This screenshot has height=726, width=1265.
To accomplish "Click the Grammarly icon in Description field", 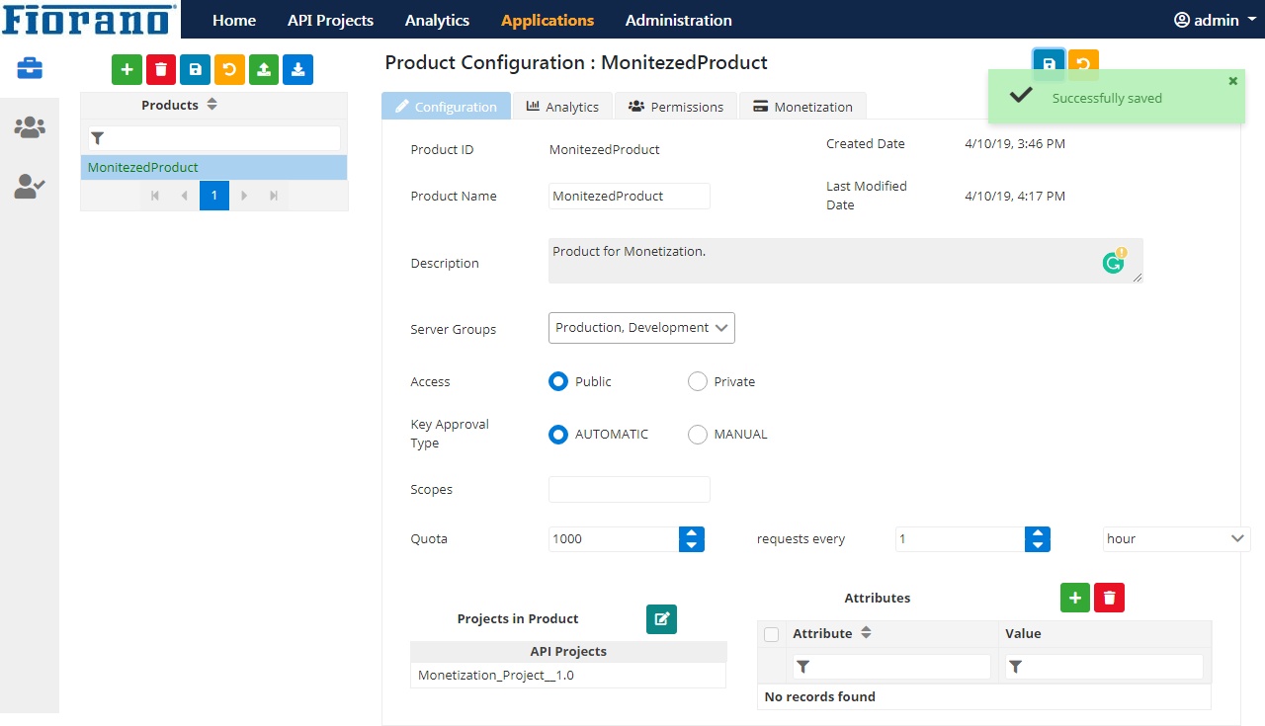I will click(x=1114, y=261).
